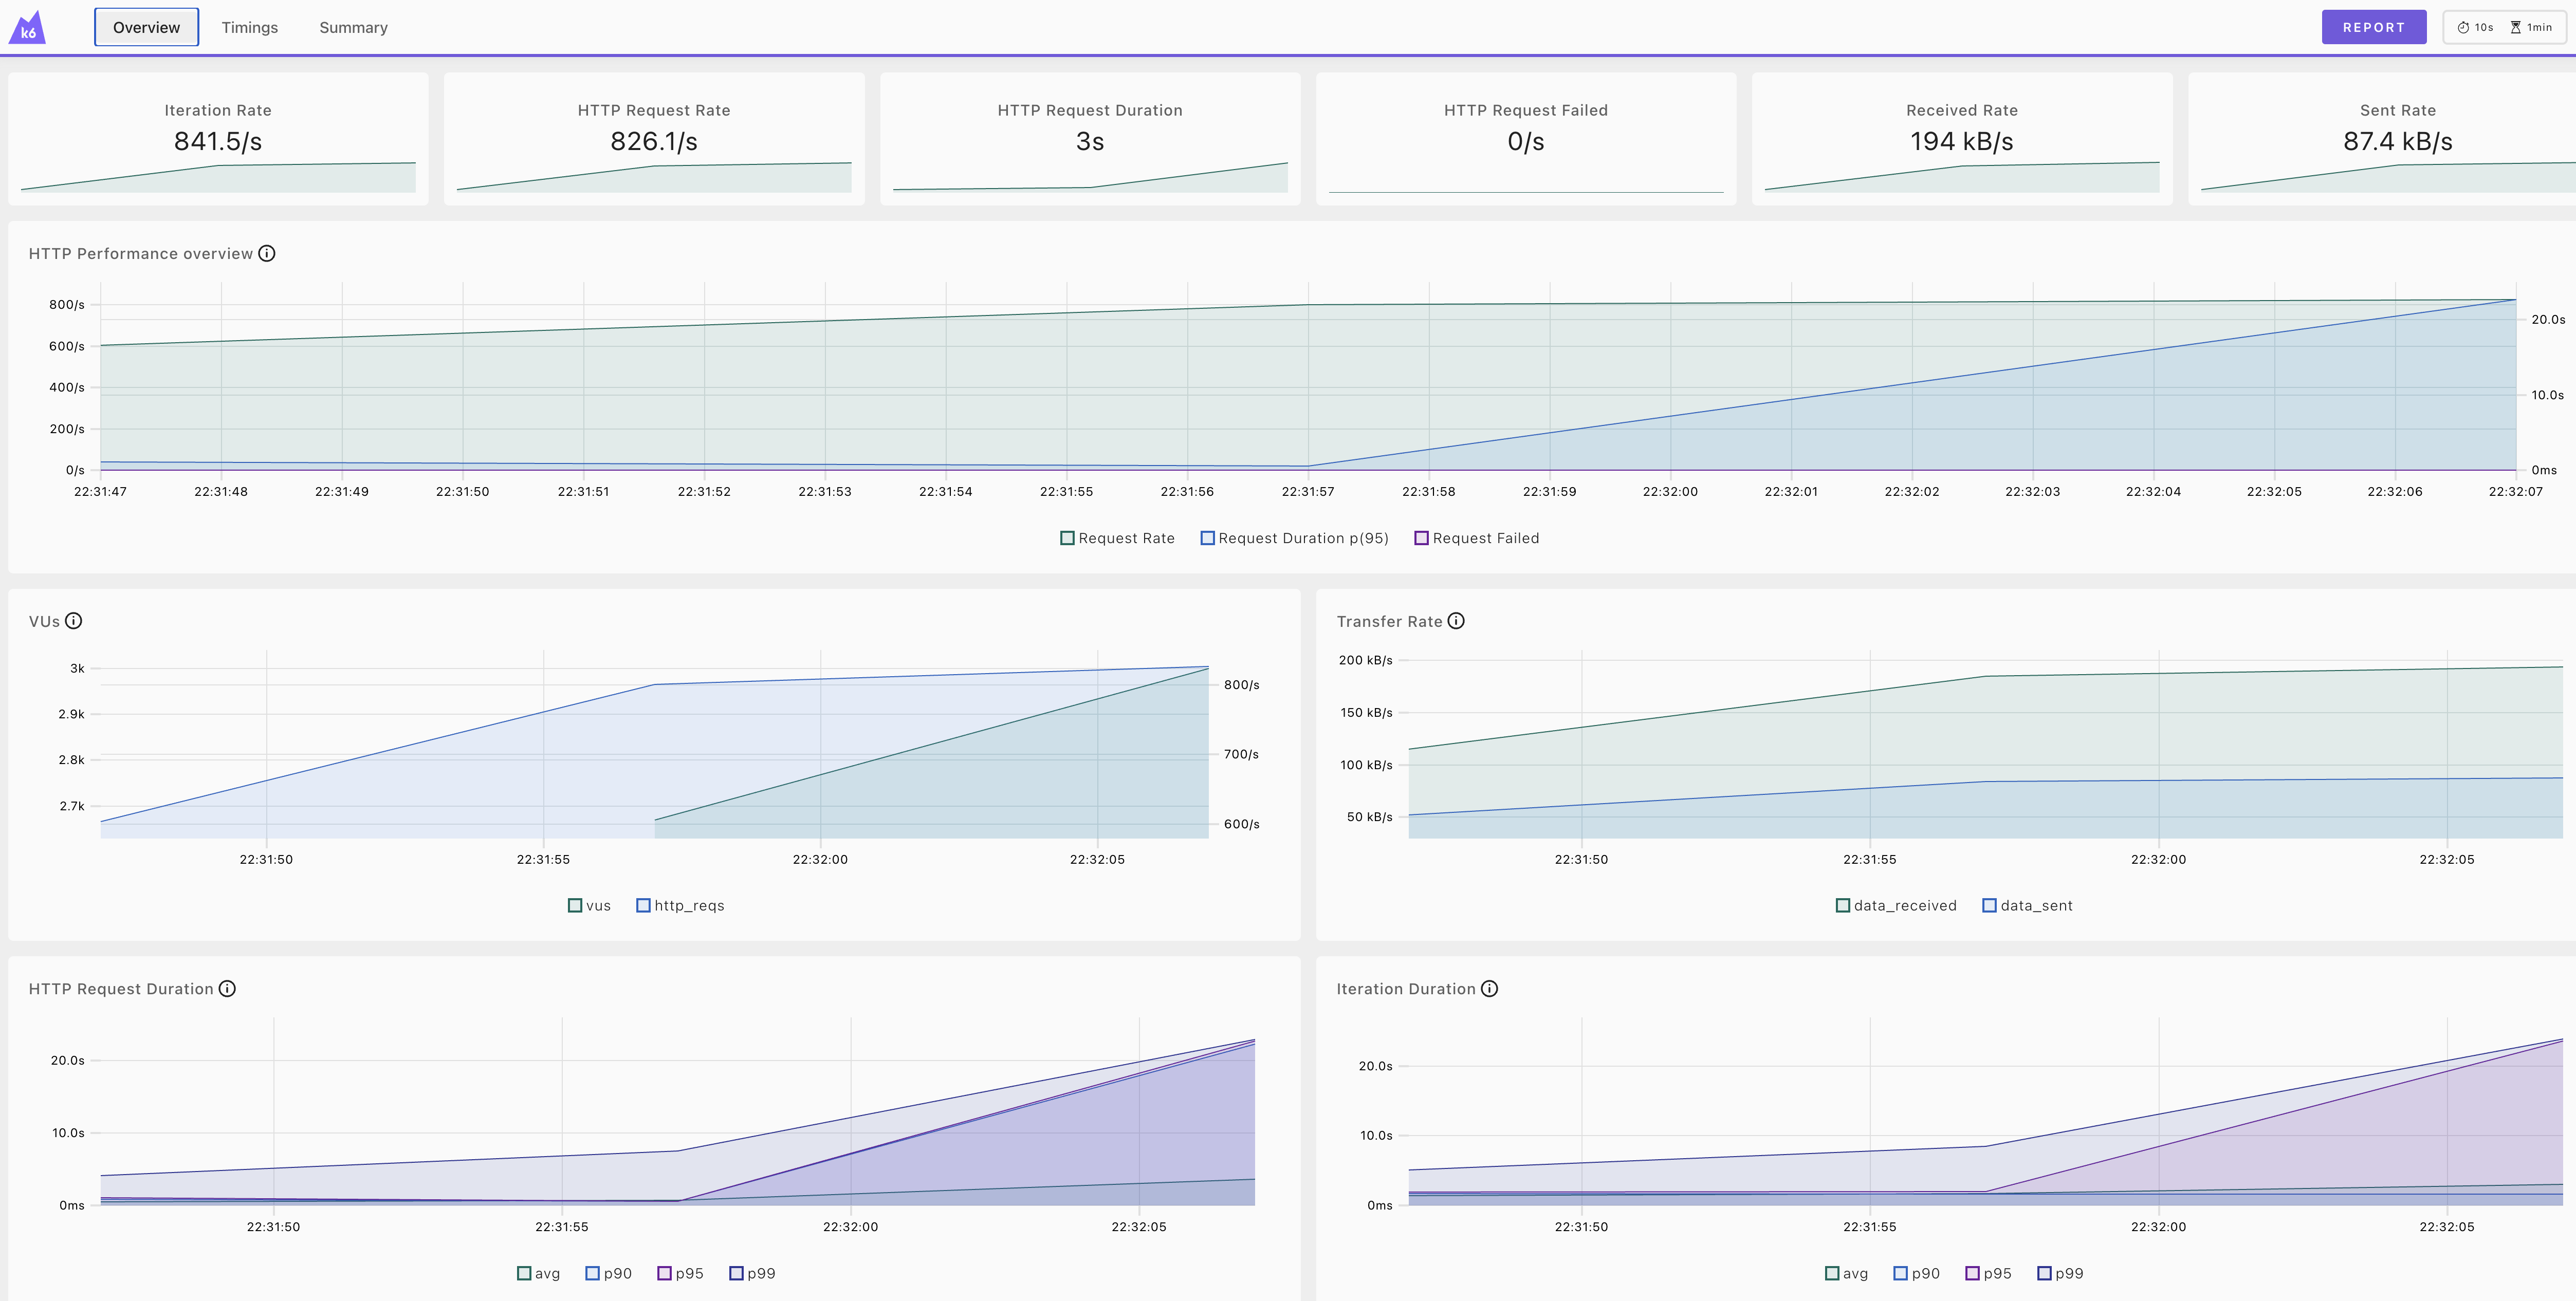The height and width of the screenshot is (1301, 2576).
Task: Click data_sent legend color swatch
Action: pyautogui.click(x=1989, y=906)
